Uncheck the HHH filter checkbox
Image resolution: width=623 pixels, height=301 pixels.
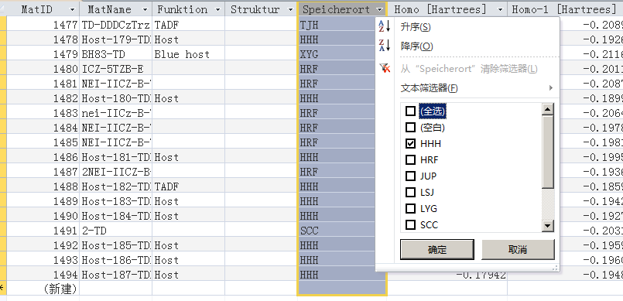[x=410, y=143]
